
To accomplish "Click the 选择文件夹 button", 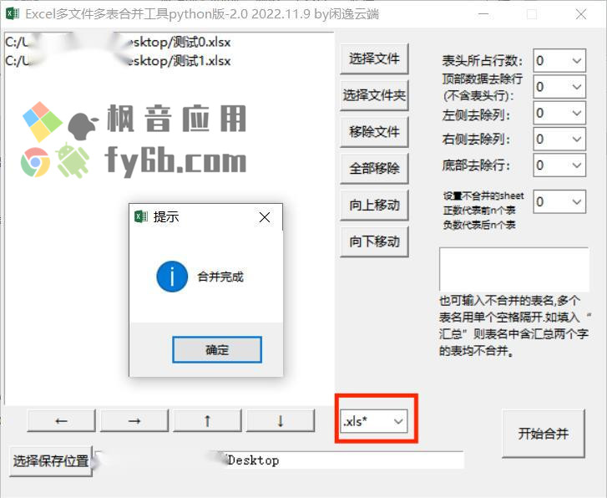I will tap(374, 95).
